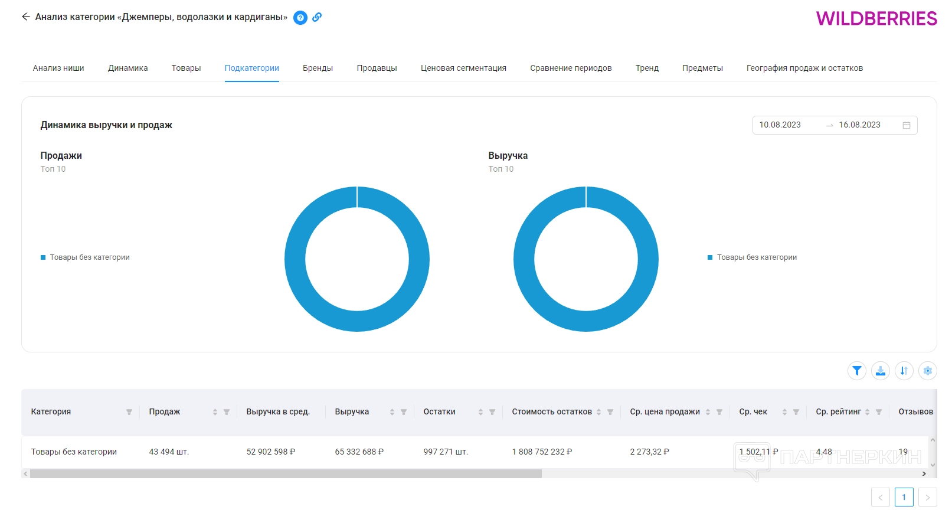The width and height of the screenshot is (952, 513).
Task: Download table data with the export icon
Action: point(880,371)
